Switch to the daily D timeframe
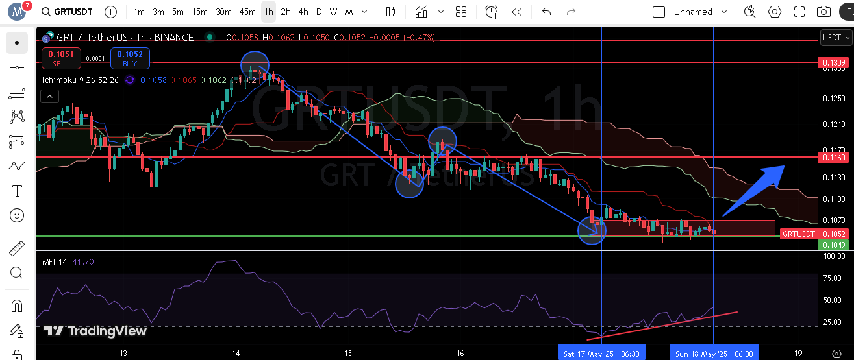 click(x=318, y=12)
